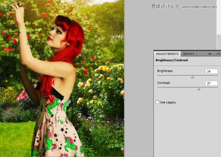221x157 pixels.
Task: Enable the Use Legacy checkbox
Action: click(157, 102)
